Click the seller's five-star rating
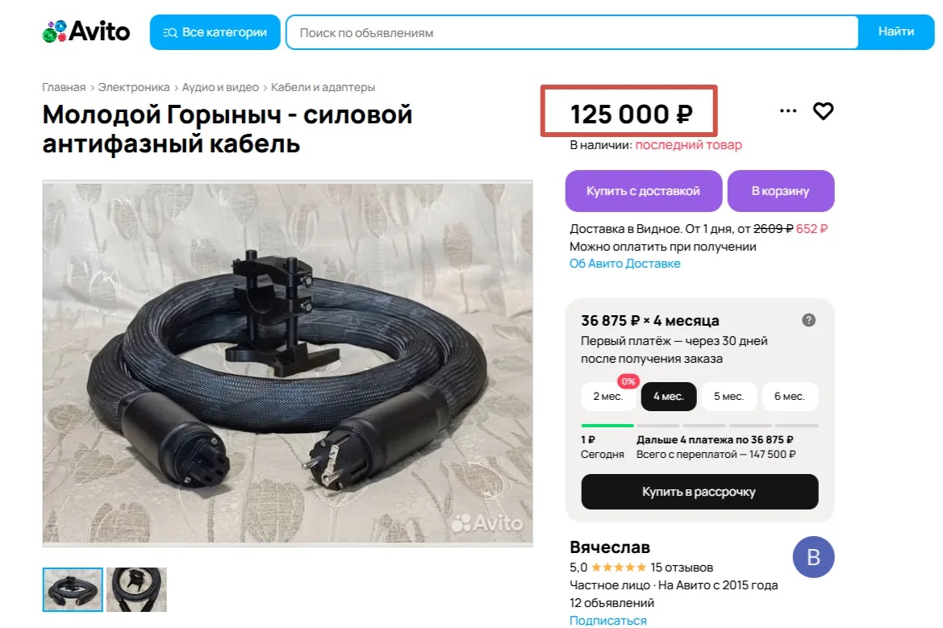 click(618, 568)
